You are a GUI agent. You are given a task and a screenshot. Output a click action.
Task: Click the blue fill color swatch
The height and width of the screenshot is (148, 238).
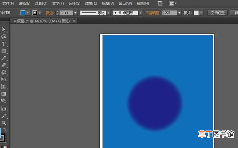(x=23, y=13)
